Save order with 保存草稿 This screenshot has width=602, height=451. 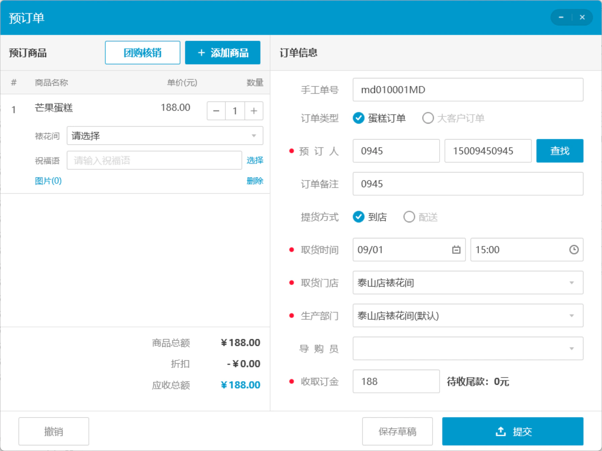pos(398,431)
